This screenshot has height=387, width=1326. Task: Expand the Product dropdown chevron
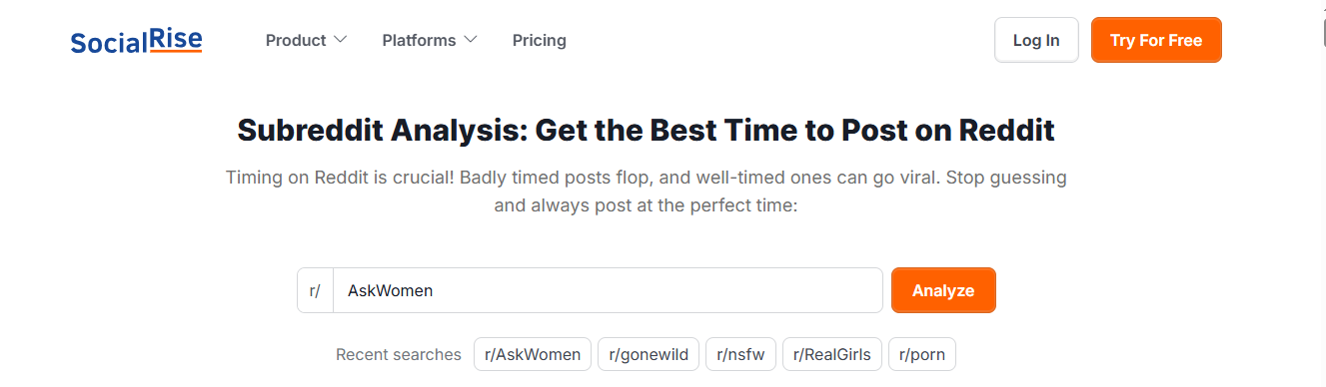(x=340, y=40)
